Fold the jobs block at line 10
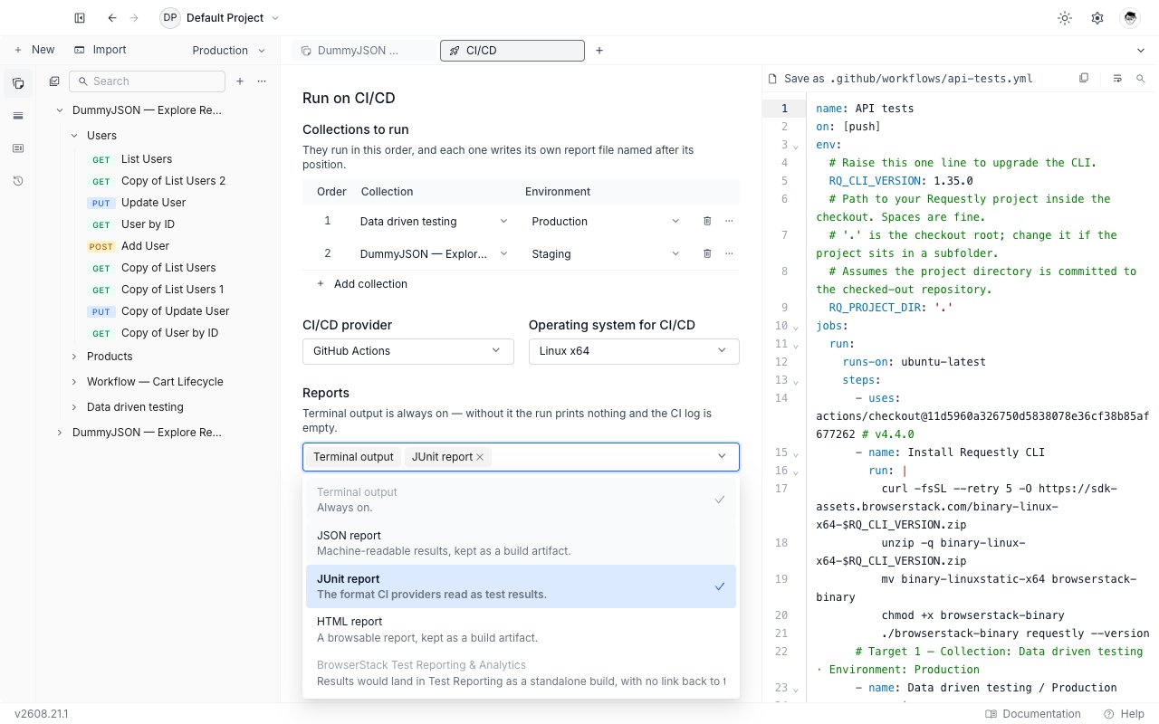The image size is (1159, 724). 795,327
